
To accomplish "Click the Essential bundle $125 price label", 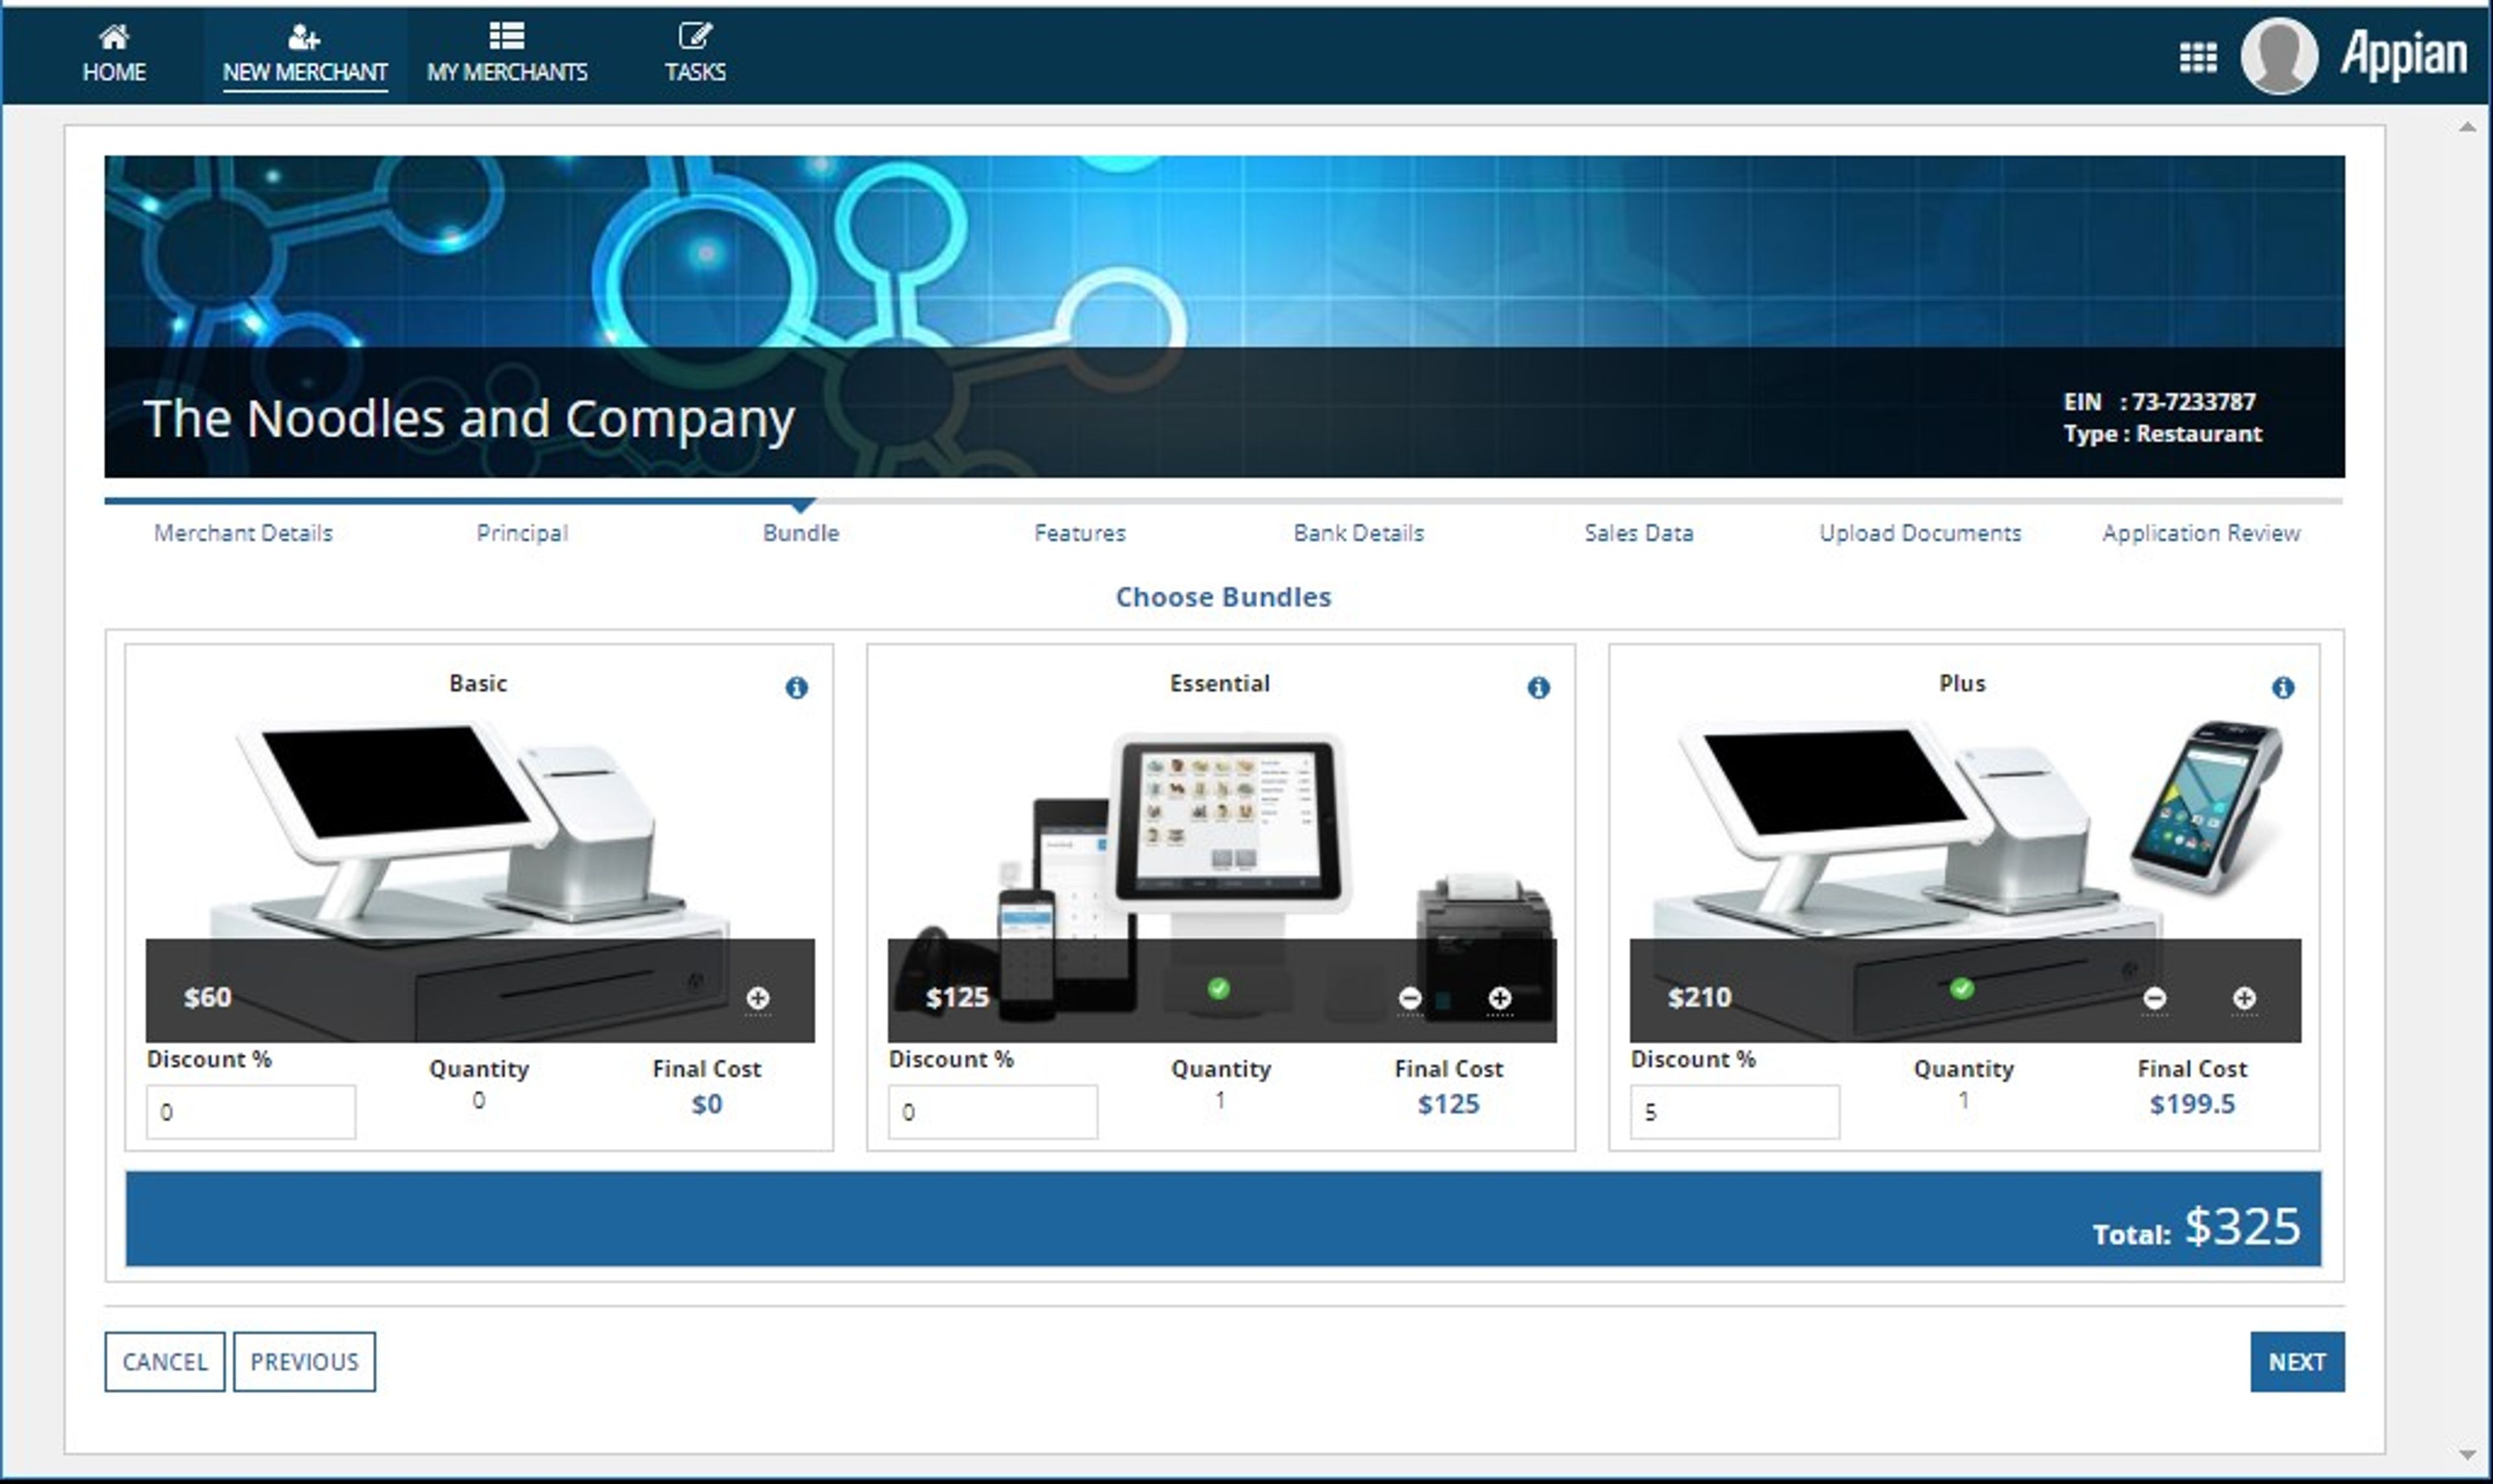I will (957, 997).
